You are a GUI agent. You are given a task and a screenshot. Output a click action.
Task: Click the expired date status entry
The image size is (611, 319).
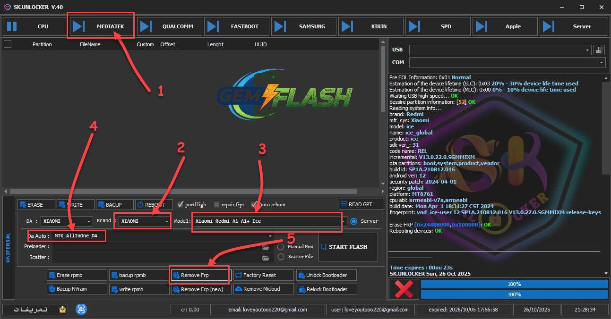pyautogui.click(x=463, y=310)
